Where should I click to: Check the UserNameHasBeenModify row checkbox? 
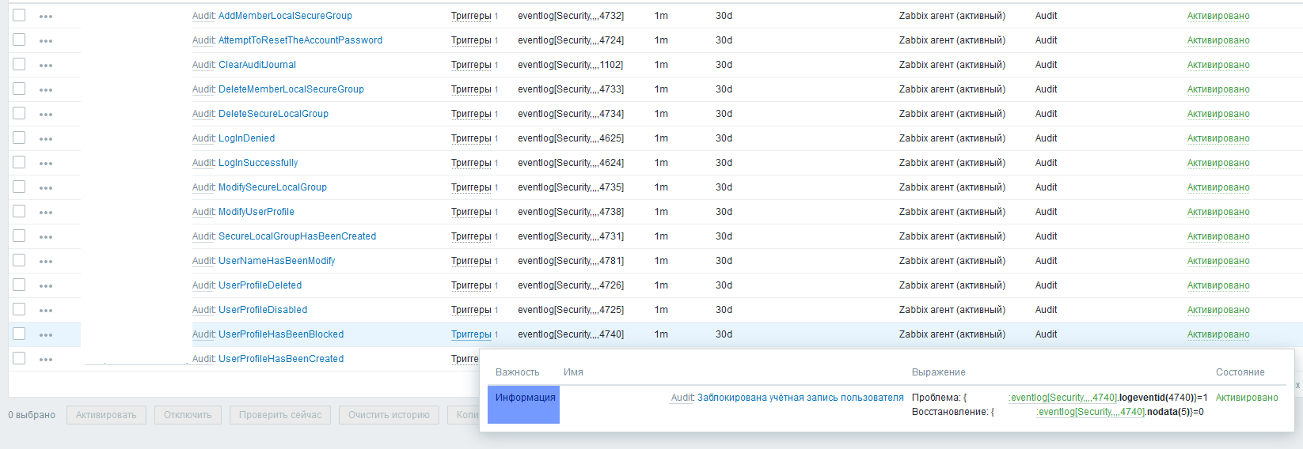(19, 260)
